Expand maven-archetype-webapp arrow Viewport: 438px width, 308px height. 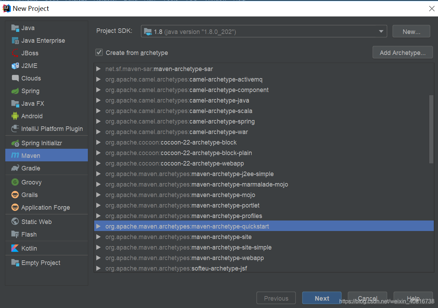point(98,258)
